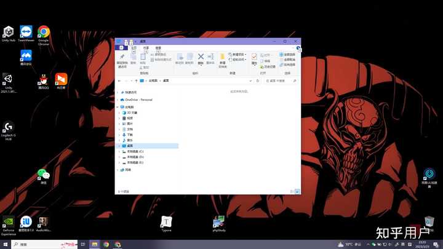Click the Copy to (复制到) icon
This screenshot has height=249, width=443.
[190, 57]
